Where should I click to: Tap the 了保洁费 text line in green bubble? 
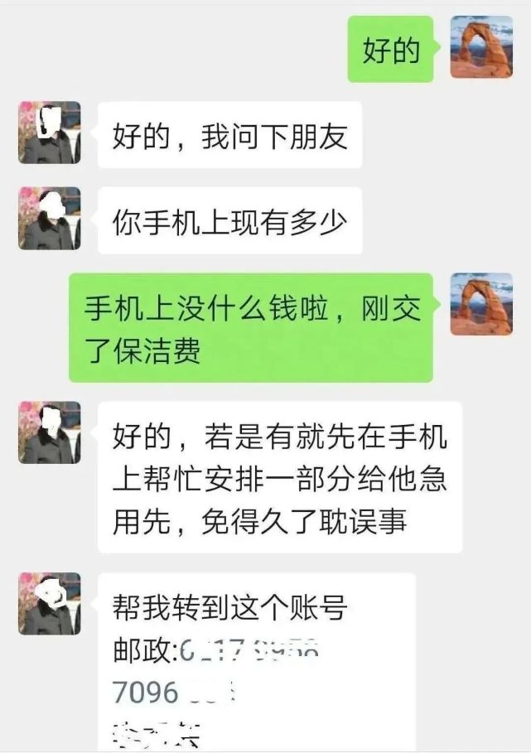(142, 350)
